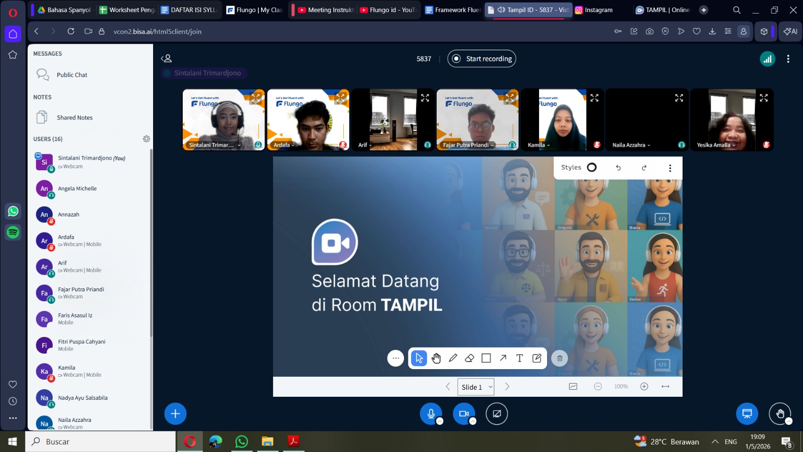Select user Nadya Ayu Salsabila

90,398
